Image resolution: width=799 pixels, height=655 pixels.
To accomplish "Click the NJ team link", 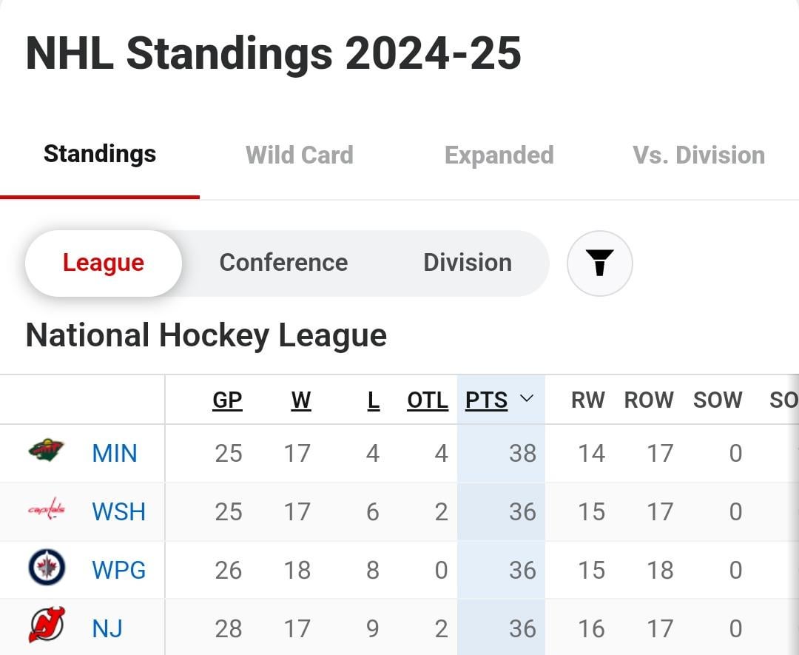I will tap(109, 627).
